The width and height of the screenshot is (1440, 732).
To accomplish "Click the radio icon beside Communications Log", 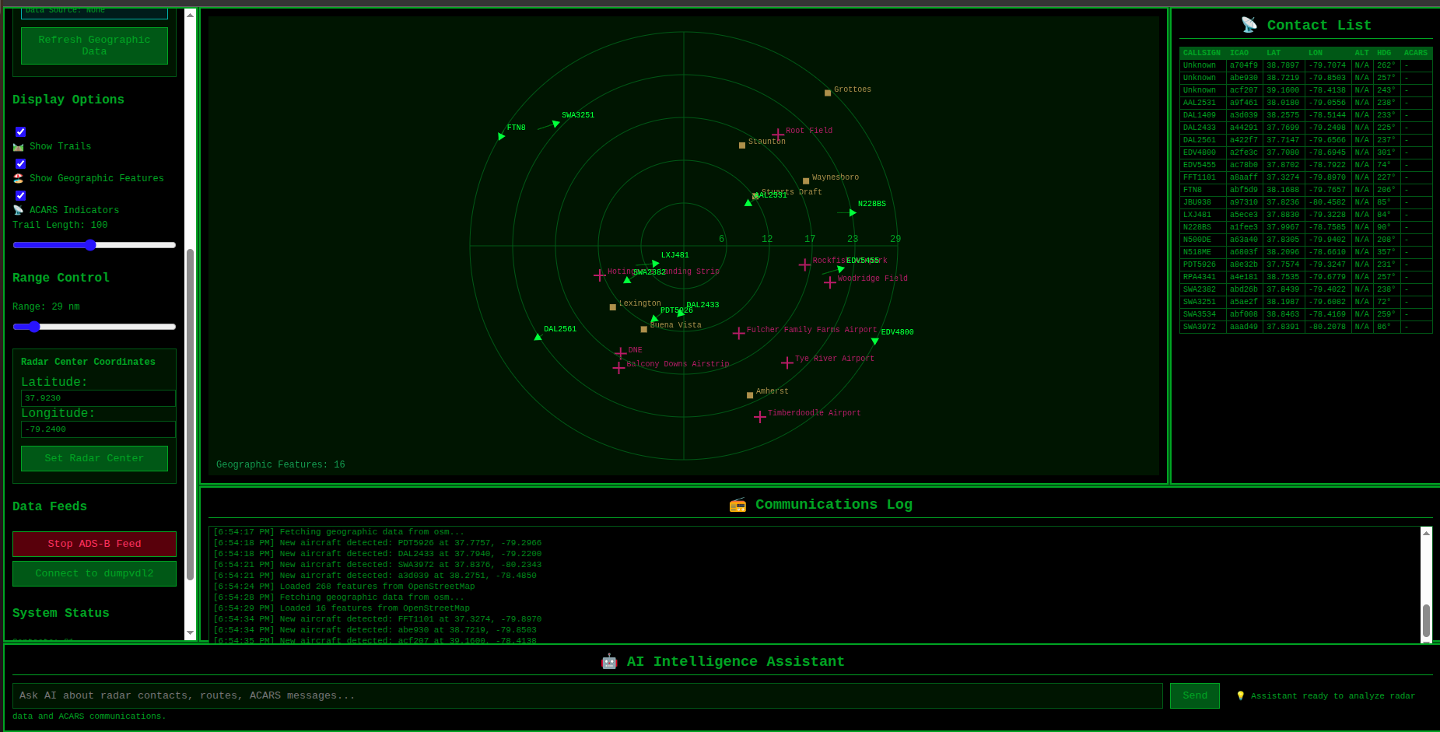I will [738, 505].
